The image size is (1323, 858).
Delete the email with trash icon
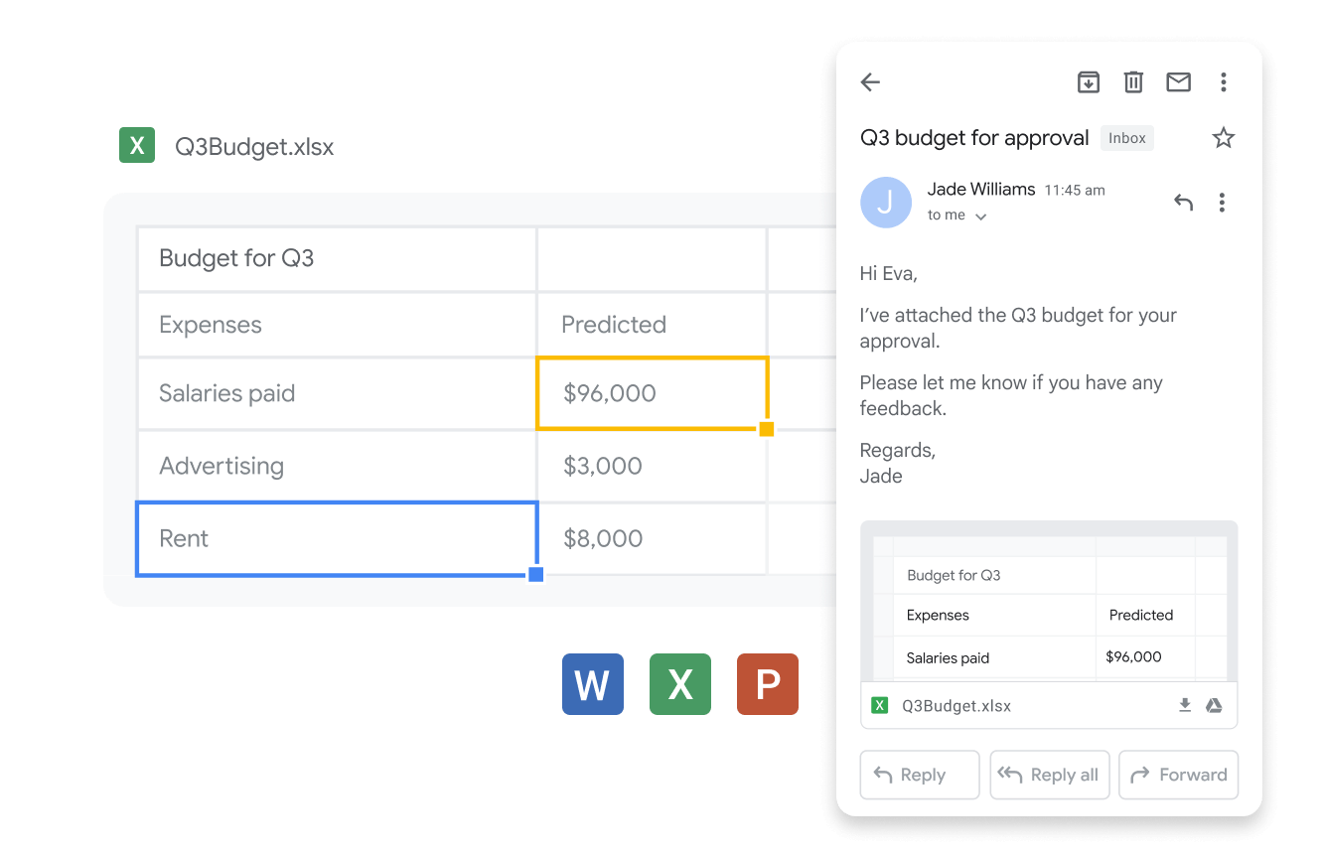1133,82
